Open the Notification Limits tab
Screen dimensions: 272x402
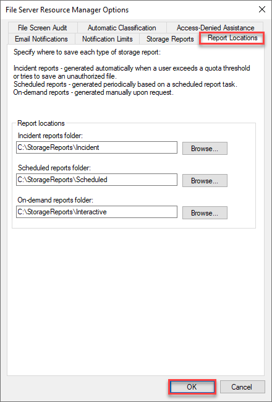107,39
